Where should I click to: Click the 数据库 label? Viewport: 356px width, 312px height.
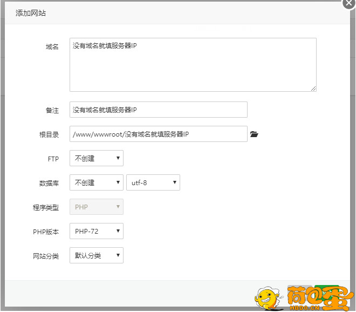pos(49,184)
